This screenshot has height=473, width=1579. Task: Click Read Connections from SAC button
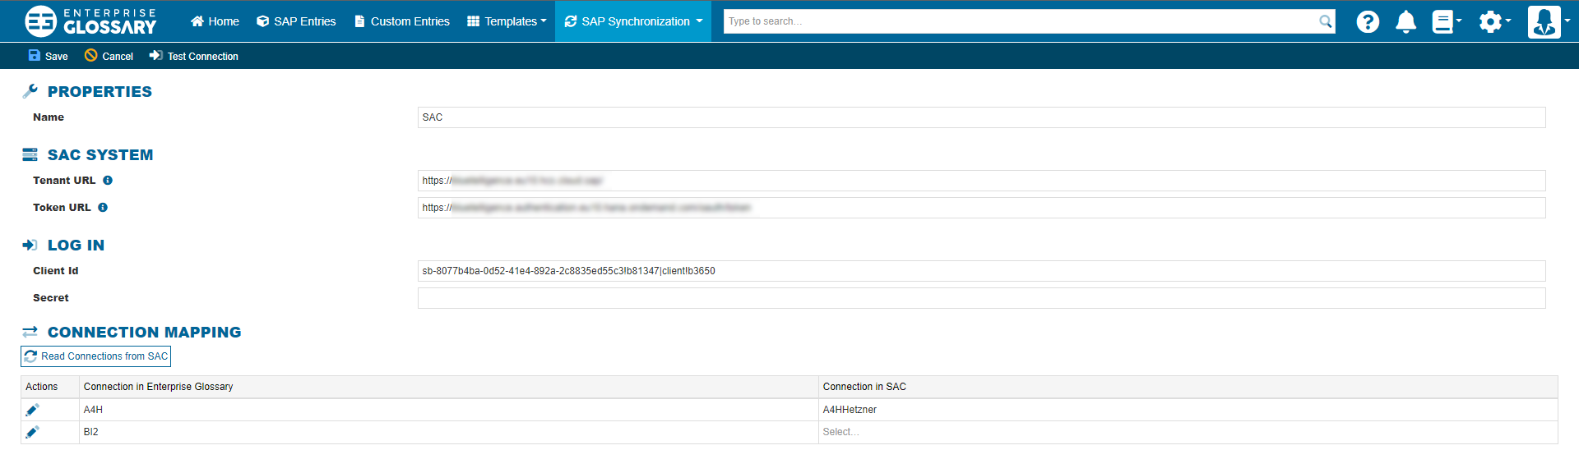[96, 356]
